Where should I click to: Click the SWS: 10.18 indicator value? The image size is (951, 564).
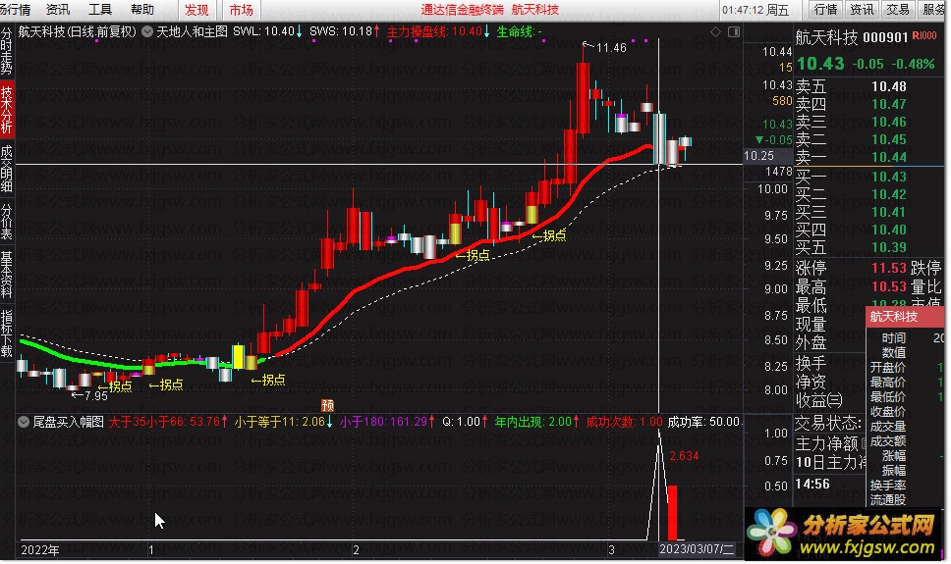[x=345, y=31]
